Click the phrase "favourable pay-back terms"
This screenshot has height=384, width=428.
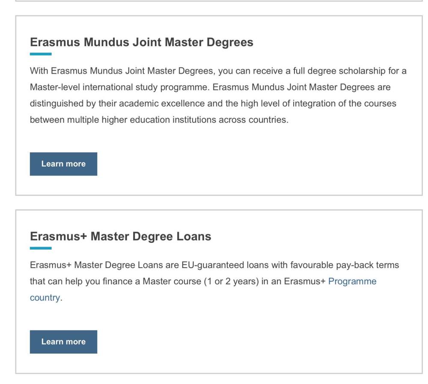(345, 265)
